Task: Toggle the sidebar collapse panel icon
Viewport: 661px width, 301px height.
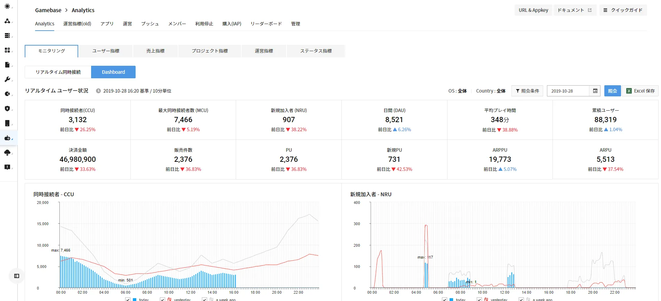Action: [17, 276]
